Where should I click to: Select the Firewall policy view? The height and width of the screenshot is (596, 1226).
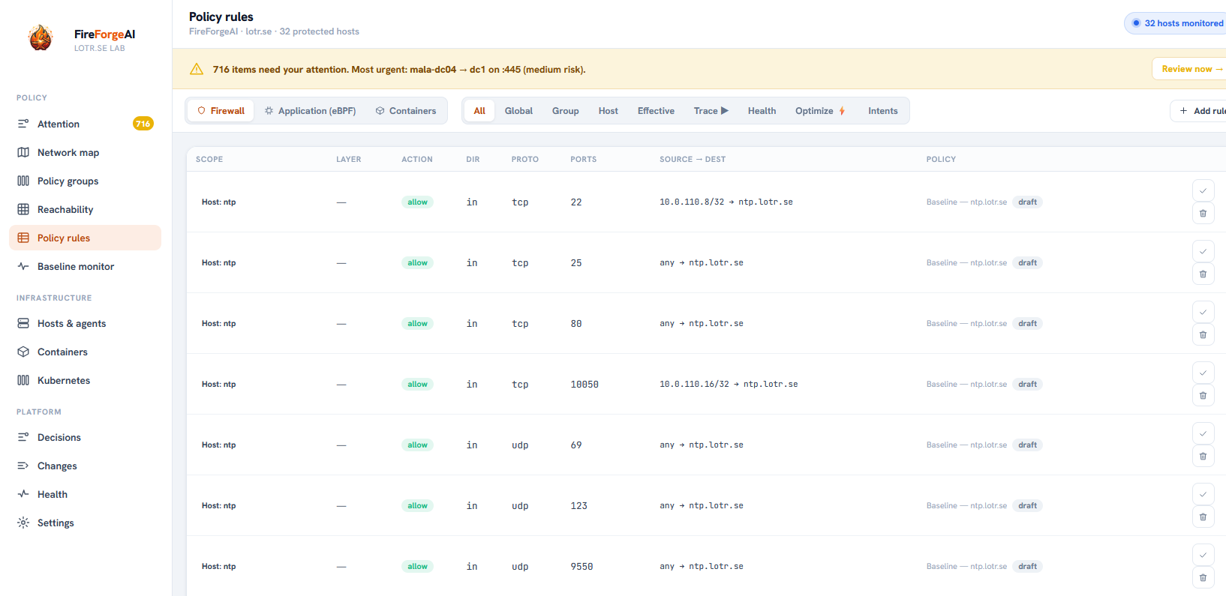click(221, 111)
